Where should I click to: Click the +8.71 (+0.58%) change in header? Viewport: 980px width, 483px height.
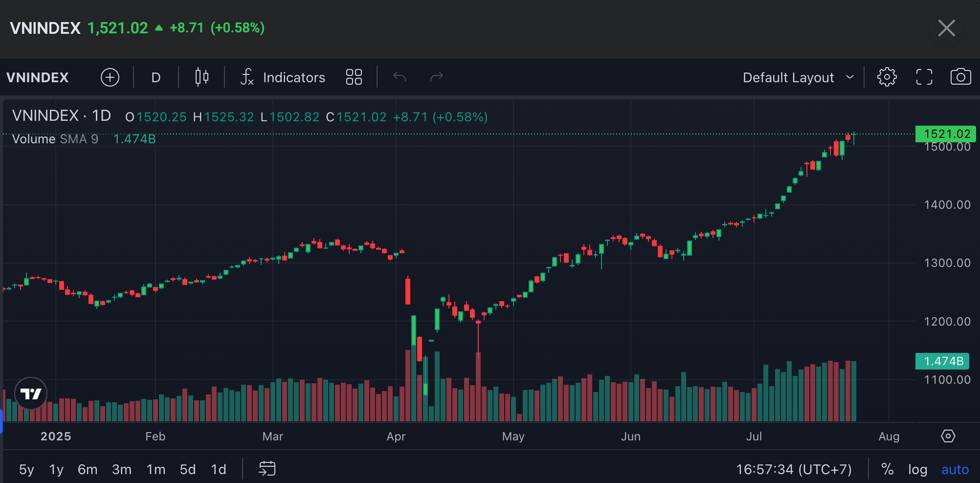pyautogui.click(x=217, y=28)
